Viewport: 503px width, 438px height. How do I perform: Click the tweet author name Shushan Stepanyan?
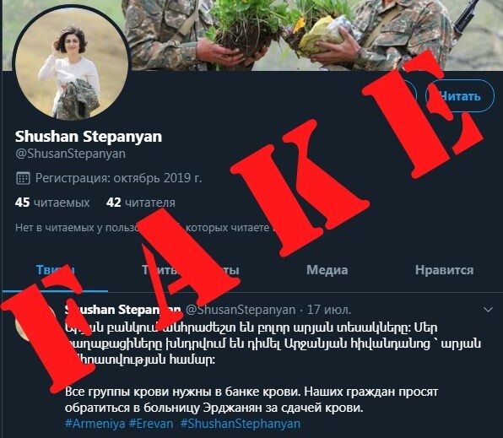123,310
